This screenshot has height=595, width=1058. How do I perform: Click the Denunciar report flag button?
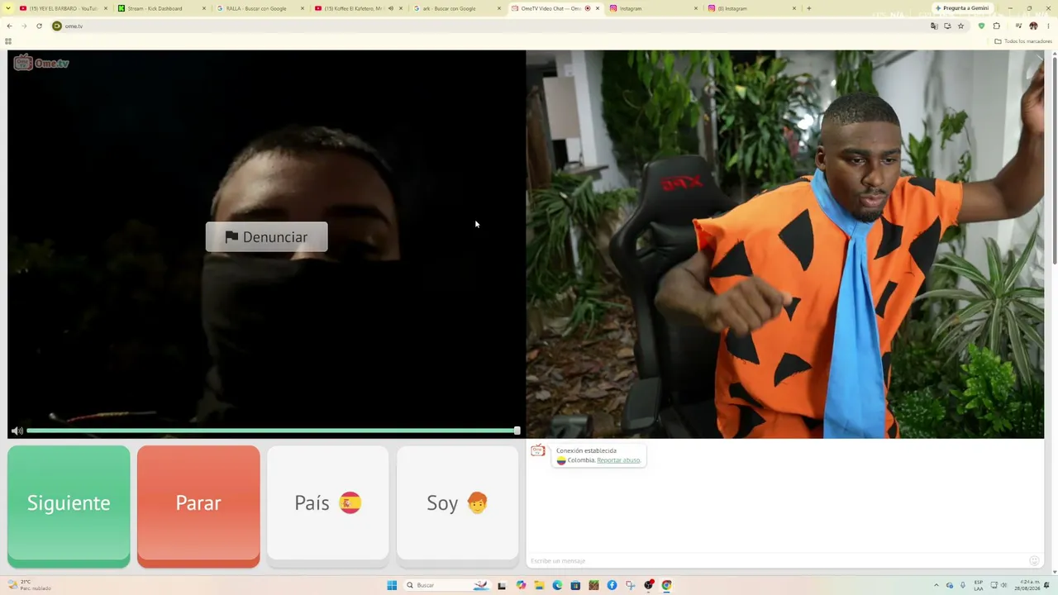pyautogui.click(x=266, y=237)
